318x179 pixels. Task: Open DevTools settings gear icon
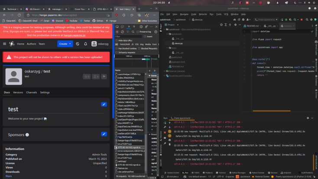(141, 27)
